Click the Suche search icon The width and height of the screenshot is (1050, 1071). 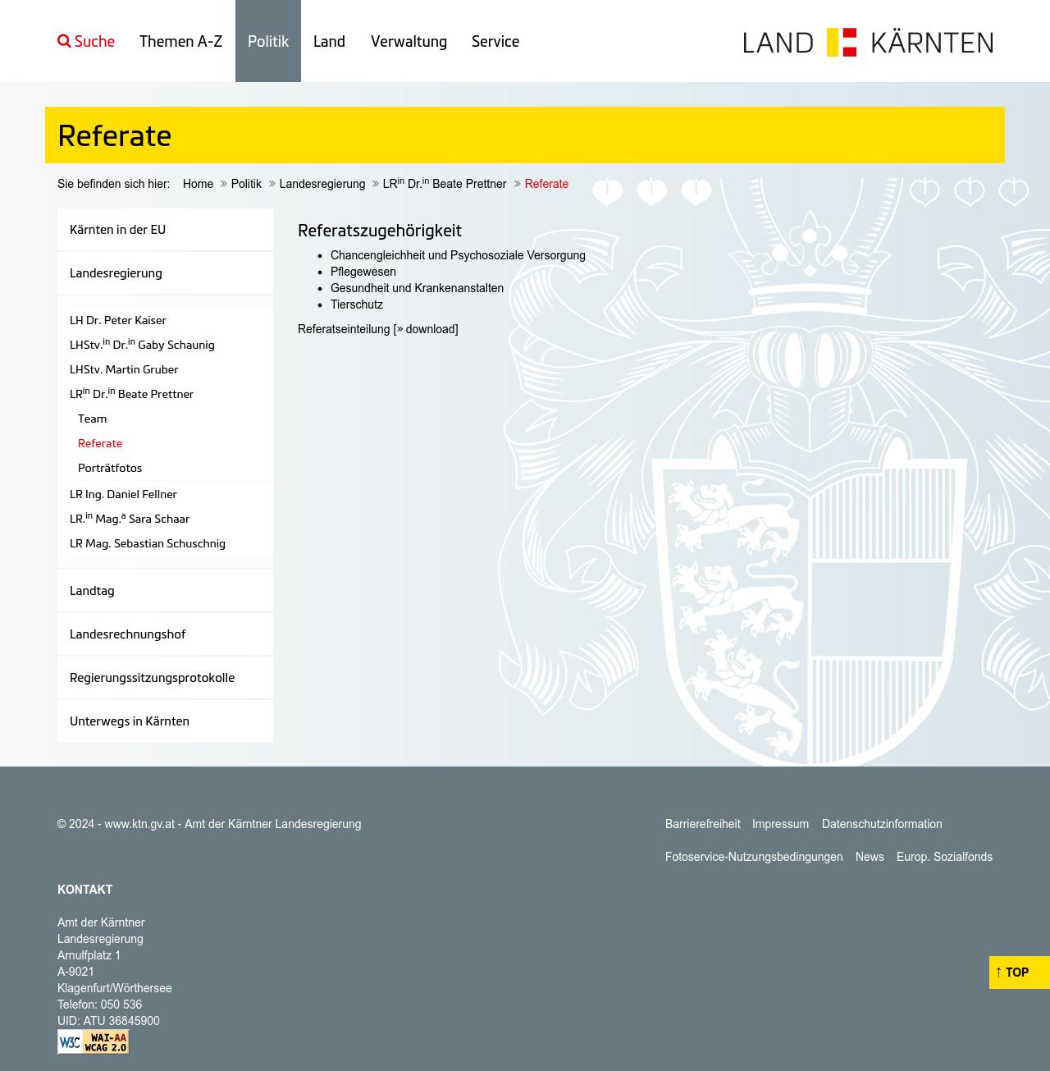(x=64, y=41)
